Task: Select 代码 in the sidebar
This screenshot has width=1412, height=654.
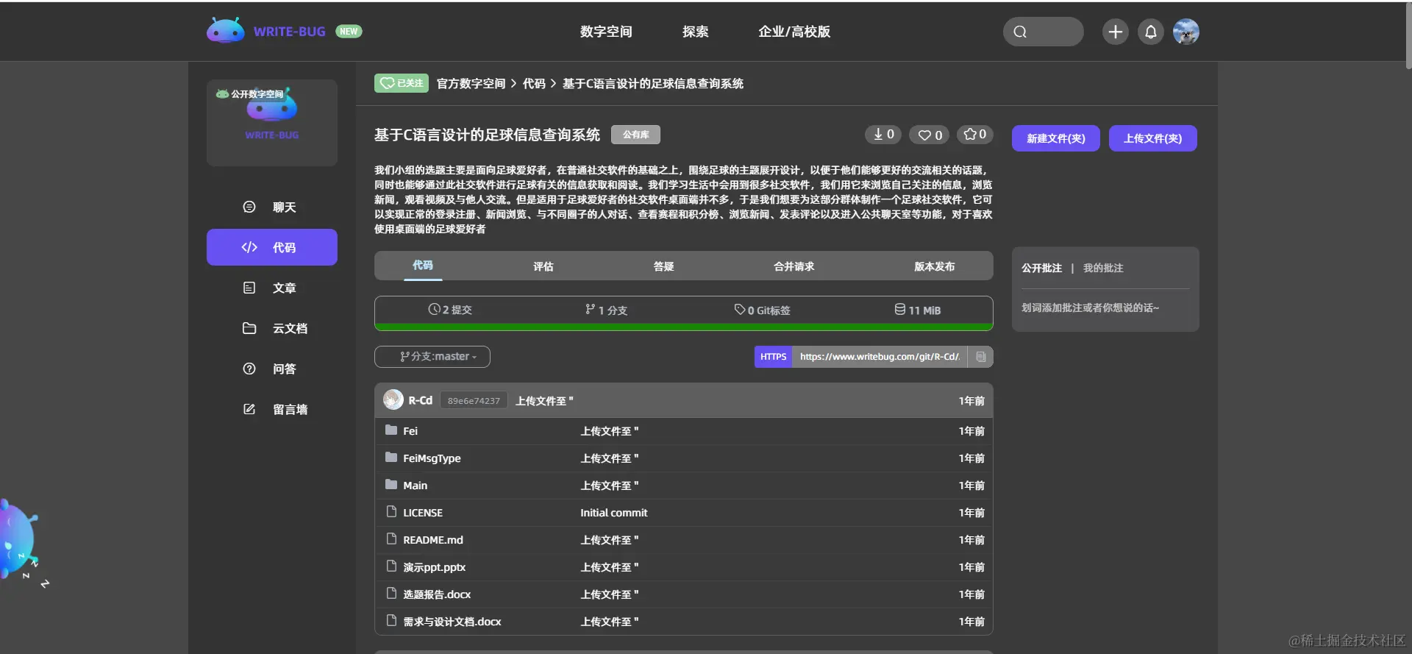Action: click(272, 247)
